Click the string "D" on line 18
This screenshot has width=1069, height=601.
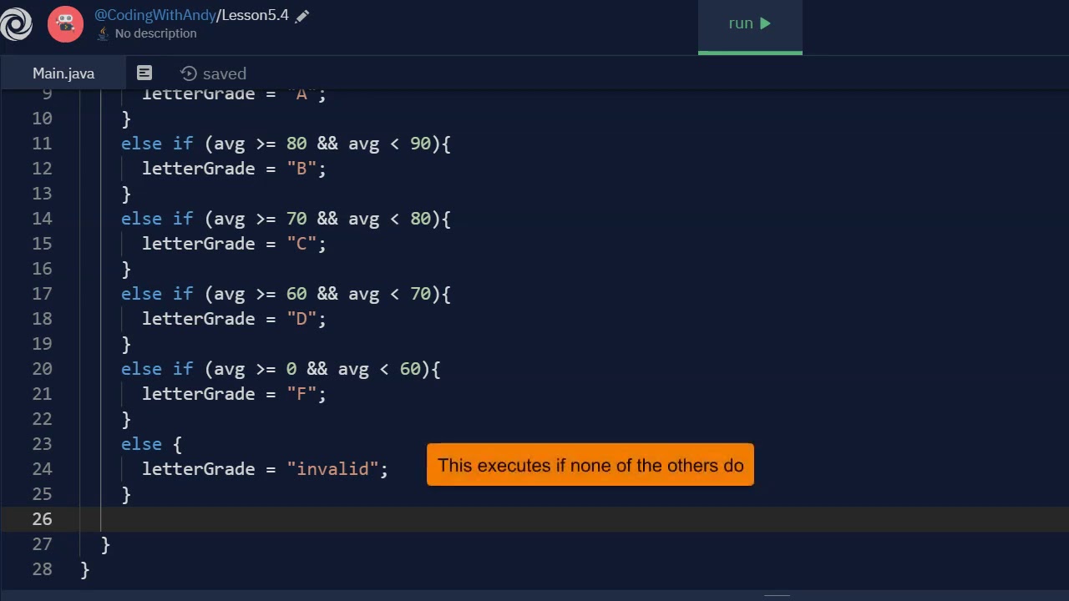point(301,319)
